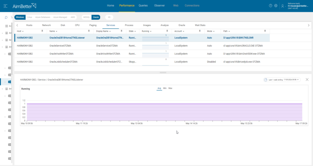Screen dimensions: 313x166
Task: Toggle the Azure Managed filter
Action: [x=60, y=17]
